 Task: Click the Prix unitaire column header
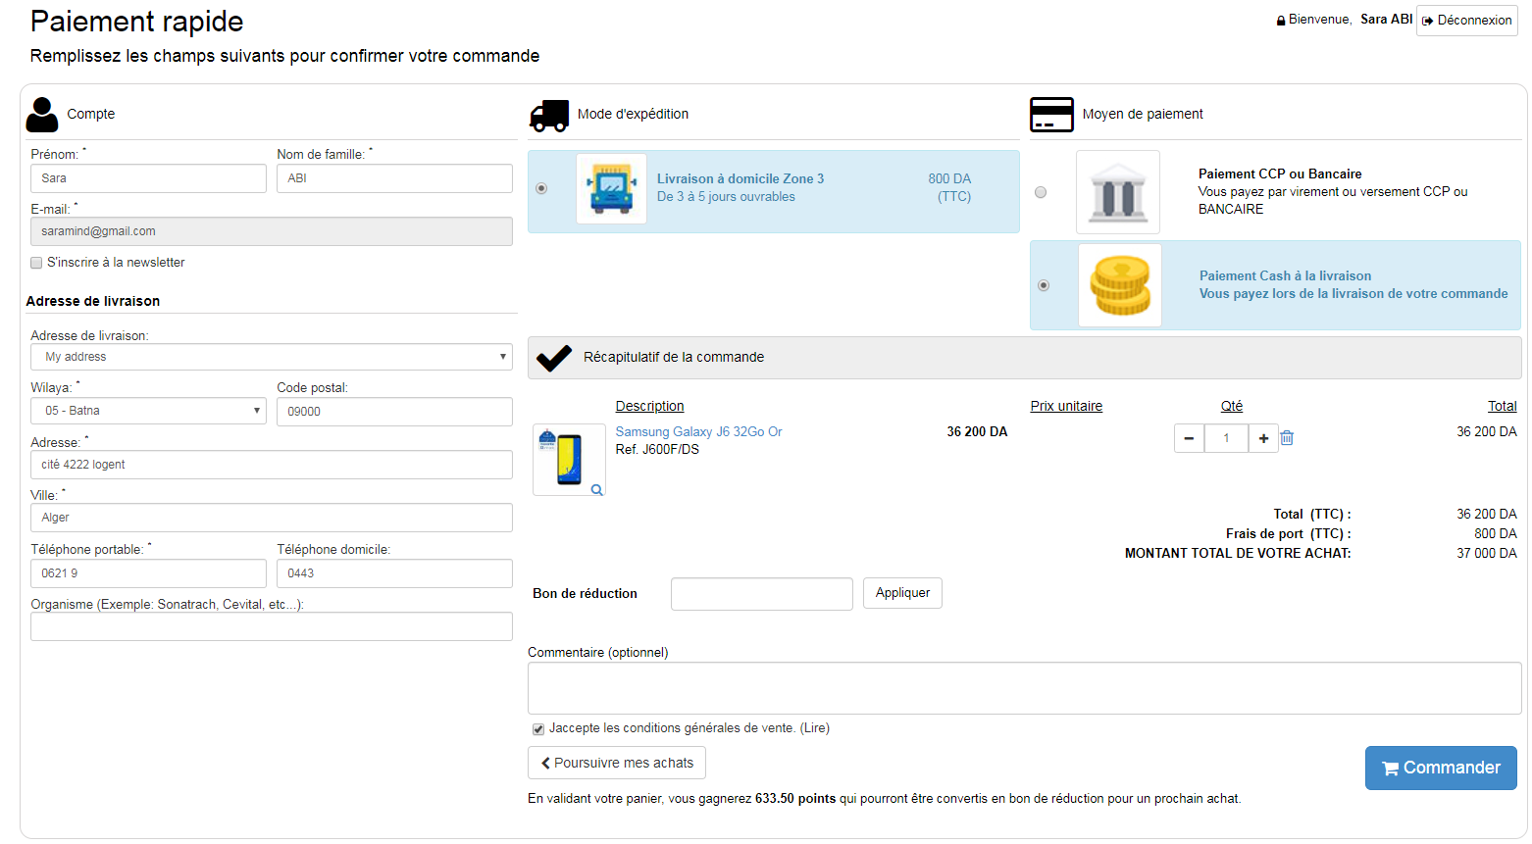pos(1066,407)
